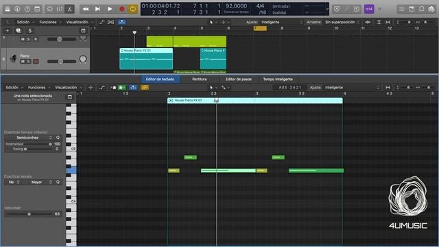This screenshot has height=247, width=439.
Task: Enable record on the Piano track
Action: [x=36, y=61]
